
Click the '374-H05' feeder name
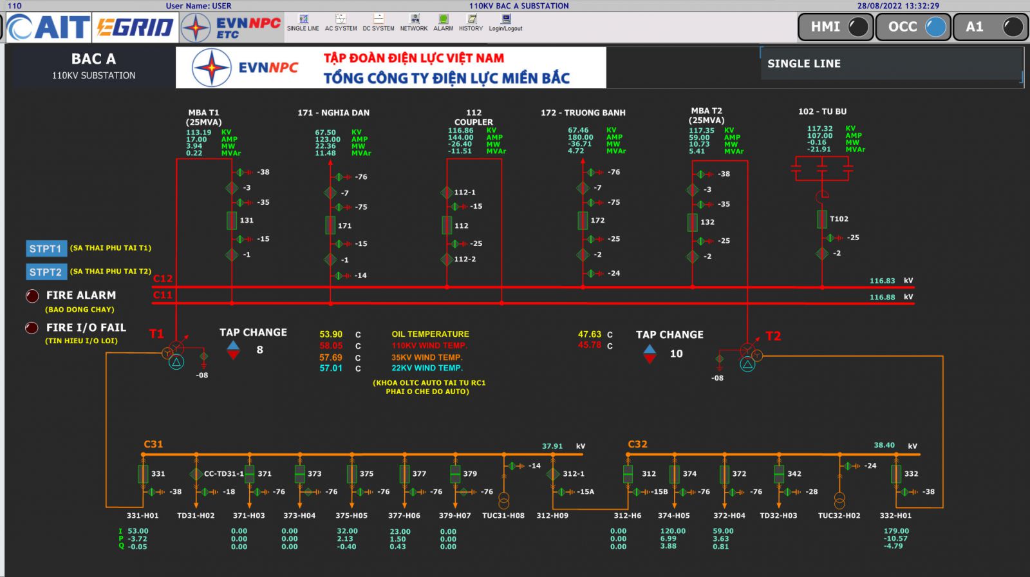673,516
